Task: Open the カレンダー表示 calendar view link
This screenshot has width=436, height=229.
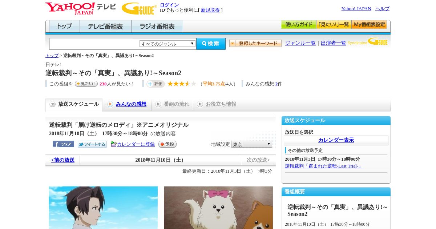Action: 336,140
